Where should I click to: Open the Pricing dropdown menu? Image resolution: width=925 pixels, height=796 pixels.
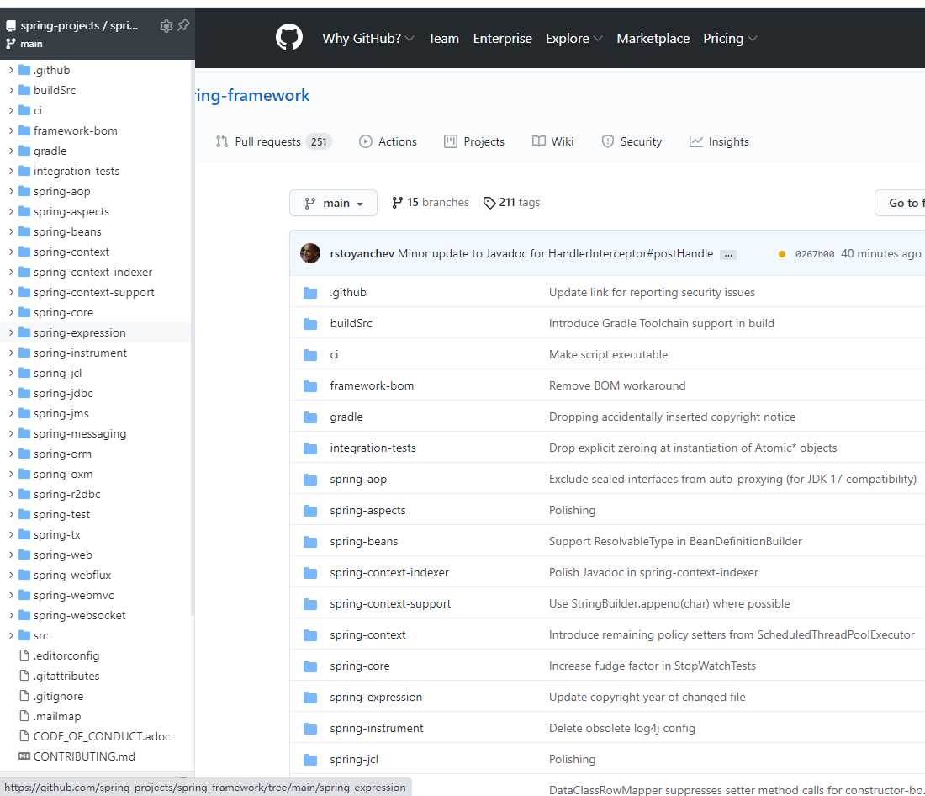point(730,39)
